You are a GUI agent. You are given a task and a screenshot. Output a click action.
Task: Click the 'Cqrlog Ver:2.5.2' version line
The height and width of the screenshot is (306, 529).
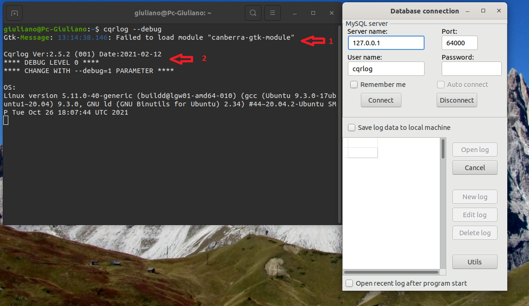83,54
